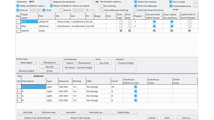Open the Filter dropdown for step R
214x120 pixels.
coord(98,91)
